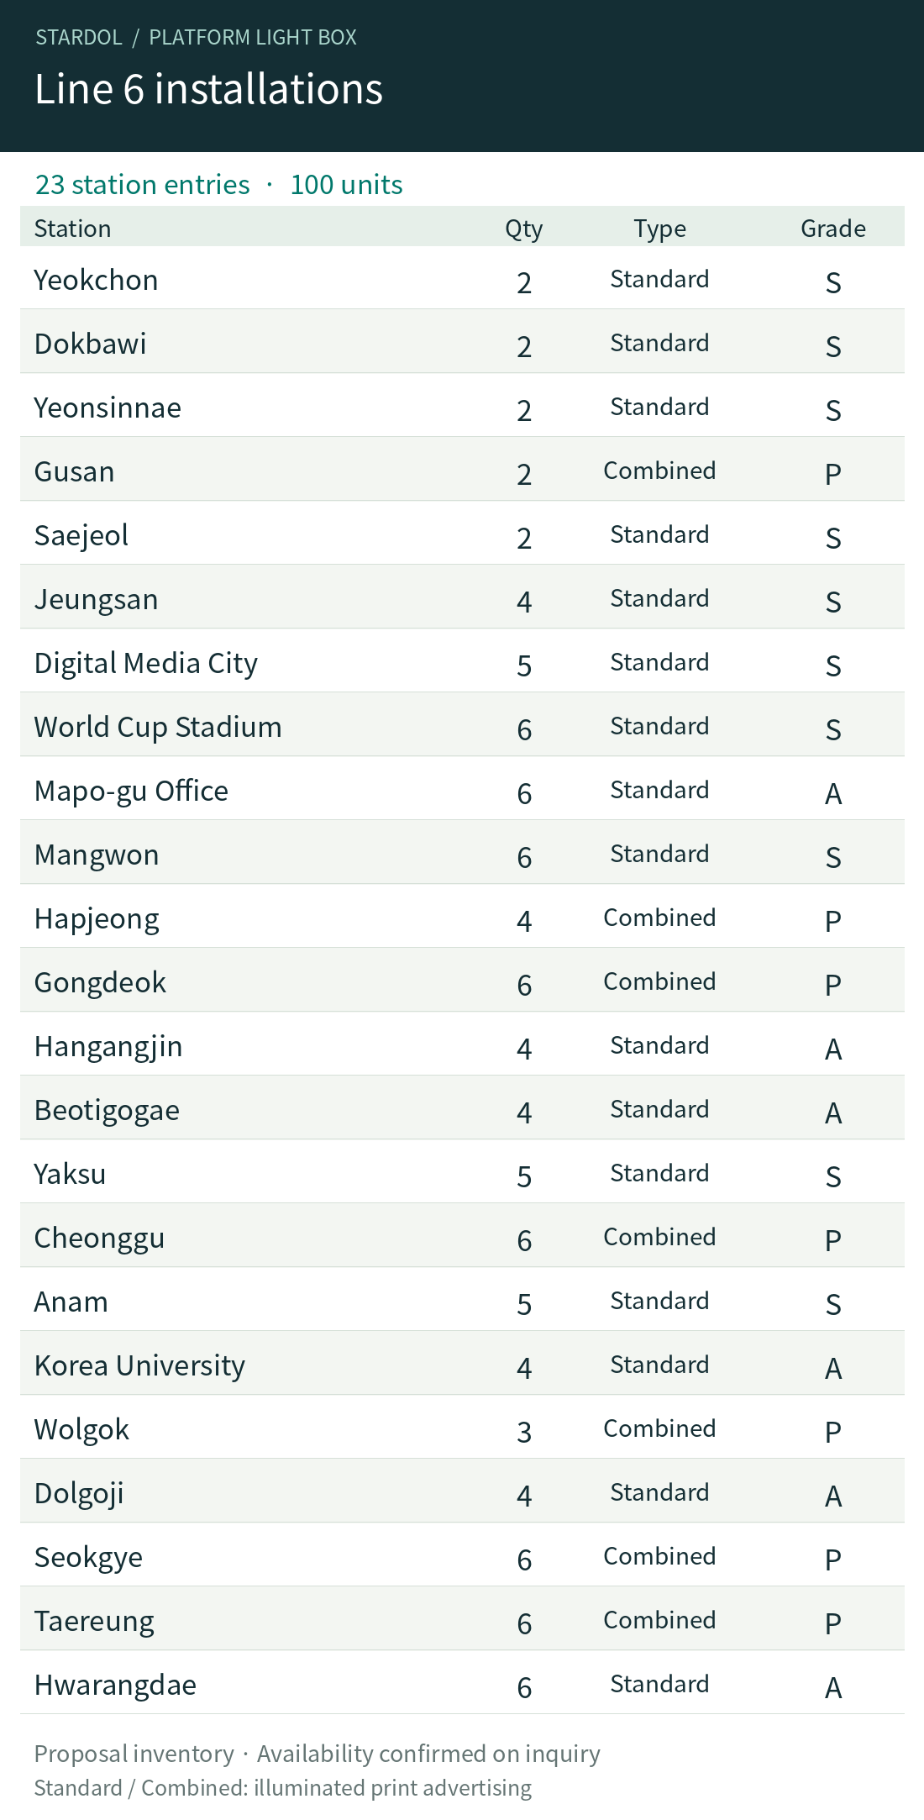
Task: Click the Taereung grade P cell
Action: pyautogui.click(x=833, y=1623)
